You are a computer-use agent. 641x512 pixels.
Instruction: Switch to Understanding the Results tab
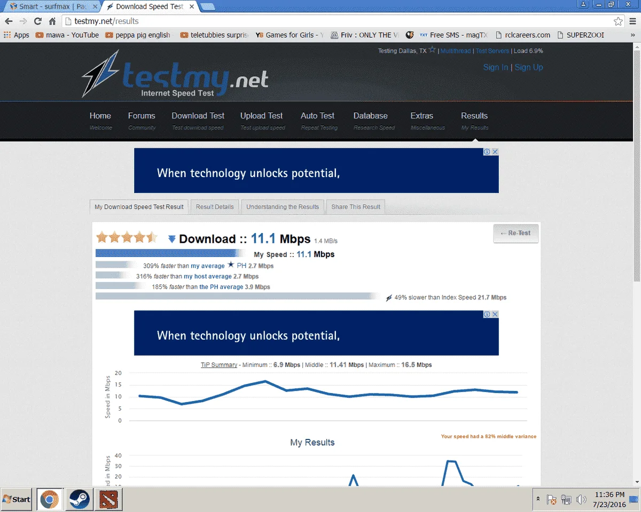283,207
